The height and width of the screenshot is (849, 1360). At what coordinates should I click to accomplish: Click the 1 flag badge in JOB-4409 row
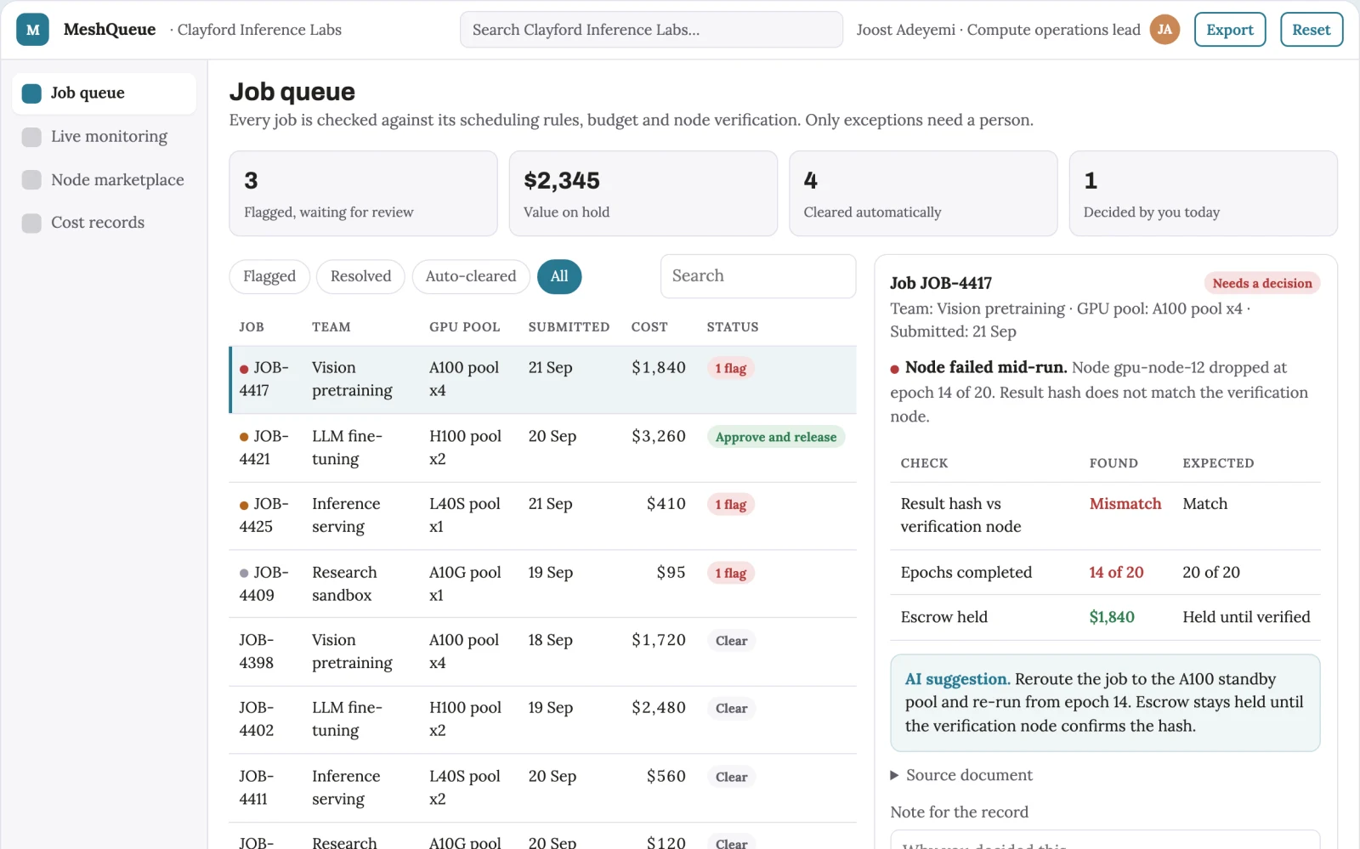(731, 573)
